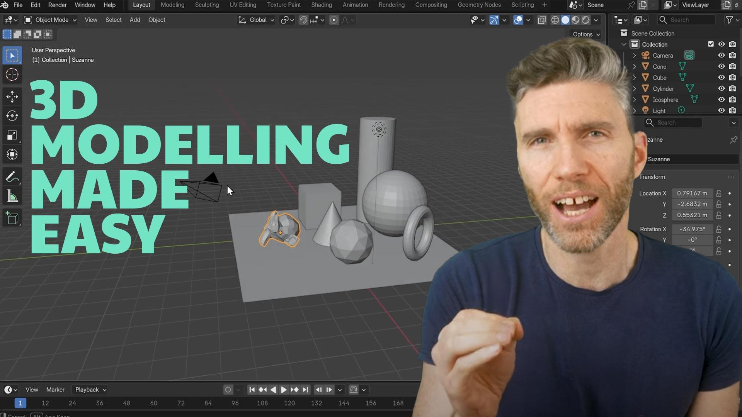Disable Cube in renders

click(x=732, y=77)
